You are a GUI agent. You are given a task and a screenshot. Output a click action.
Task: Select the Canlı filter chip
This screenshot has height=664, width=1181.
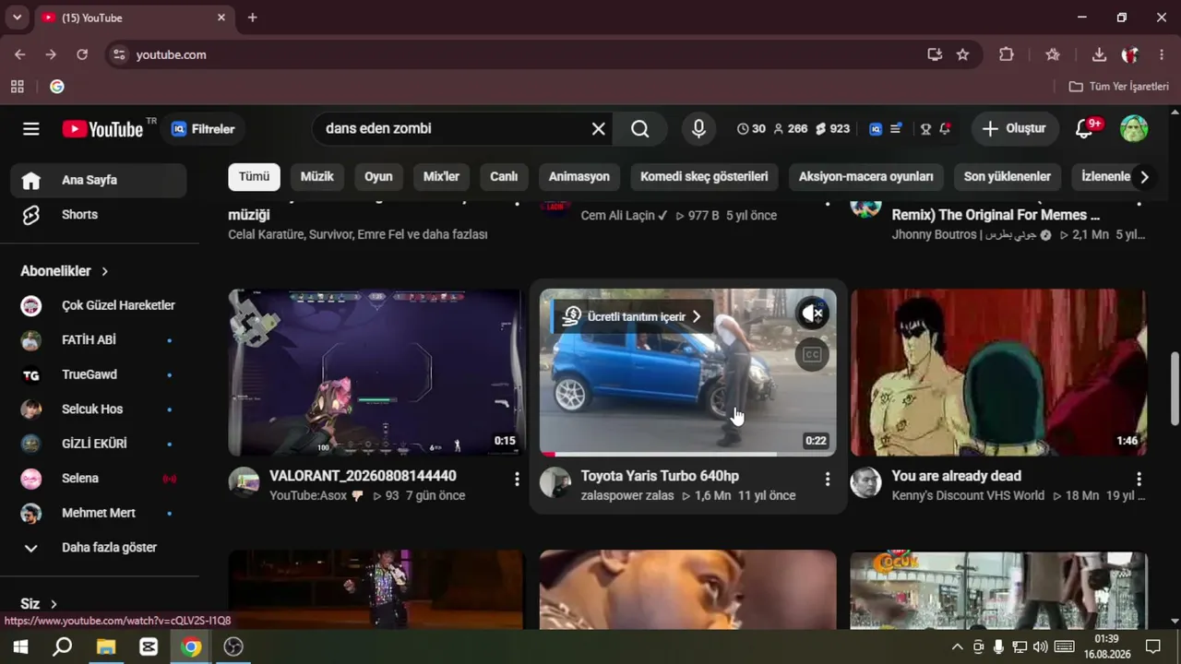(x=504, y=176)
